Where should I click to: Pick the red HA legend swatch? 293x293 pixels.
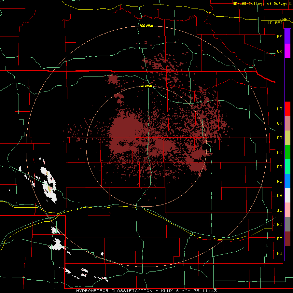tap(287, 109)
